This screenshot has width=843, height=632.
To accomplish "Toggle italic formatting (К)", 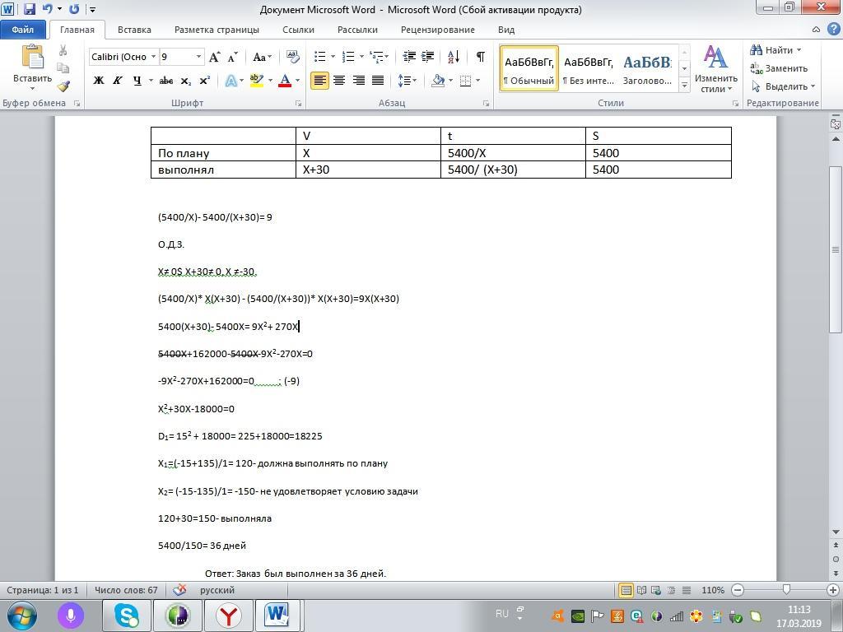I will point(117,81).
